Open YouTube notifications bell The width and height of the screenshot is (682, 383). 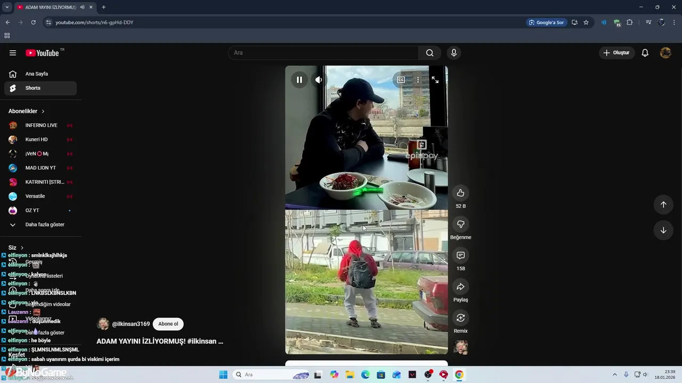pyautogui.click(x=645, y=53)
